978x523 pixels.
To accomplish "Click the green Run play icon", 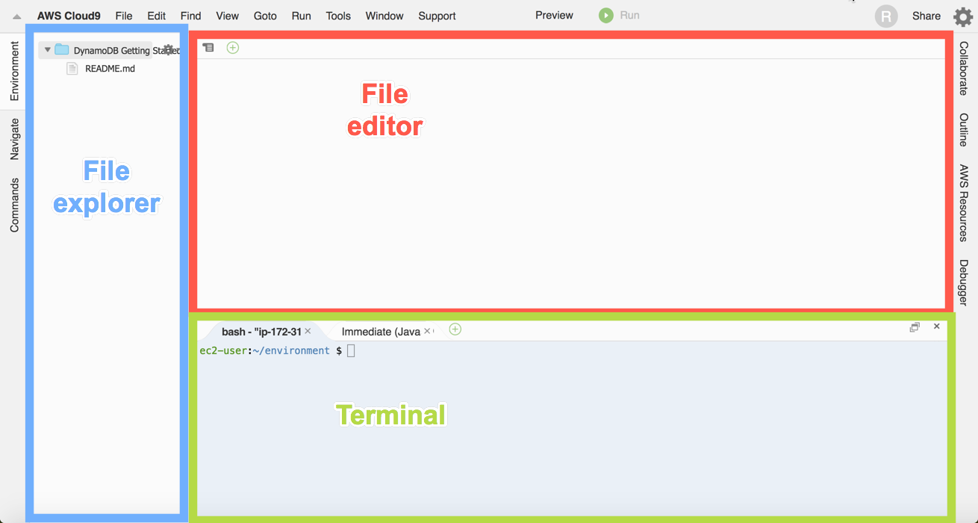I will pyautogui.click(x=606, y=15).
